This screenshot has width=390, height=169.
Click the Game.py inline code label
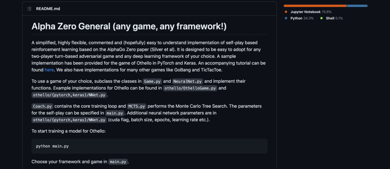pos(152,81)
